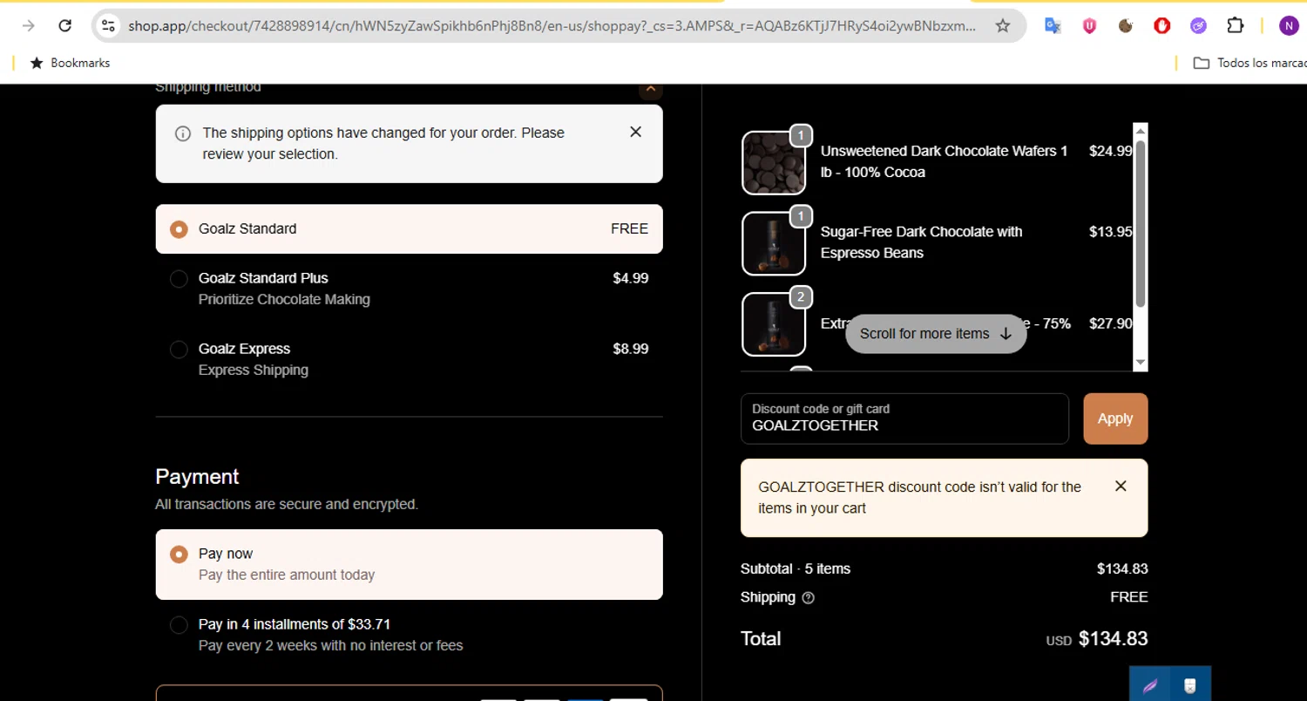Click the cart list scrollbar down arrow
1307x701 pixels.
(x=1141, y=363)
